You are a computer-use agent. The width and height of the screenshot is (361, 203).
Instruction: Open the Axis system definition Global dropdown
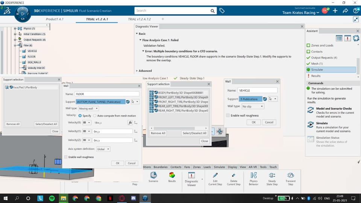click(103, 149)
